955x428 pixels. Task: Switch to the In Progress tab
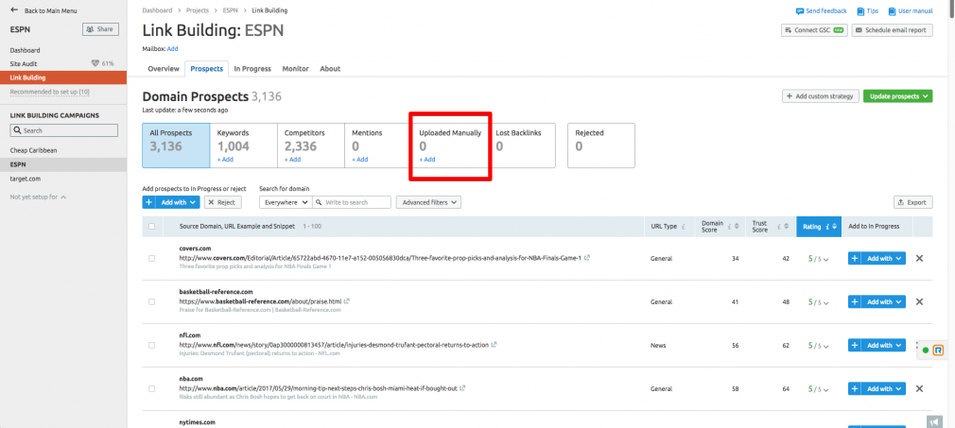click(x=252, y=69)
